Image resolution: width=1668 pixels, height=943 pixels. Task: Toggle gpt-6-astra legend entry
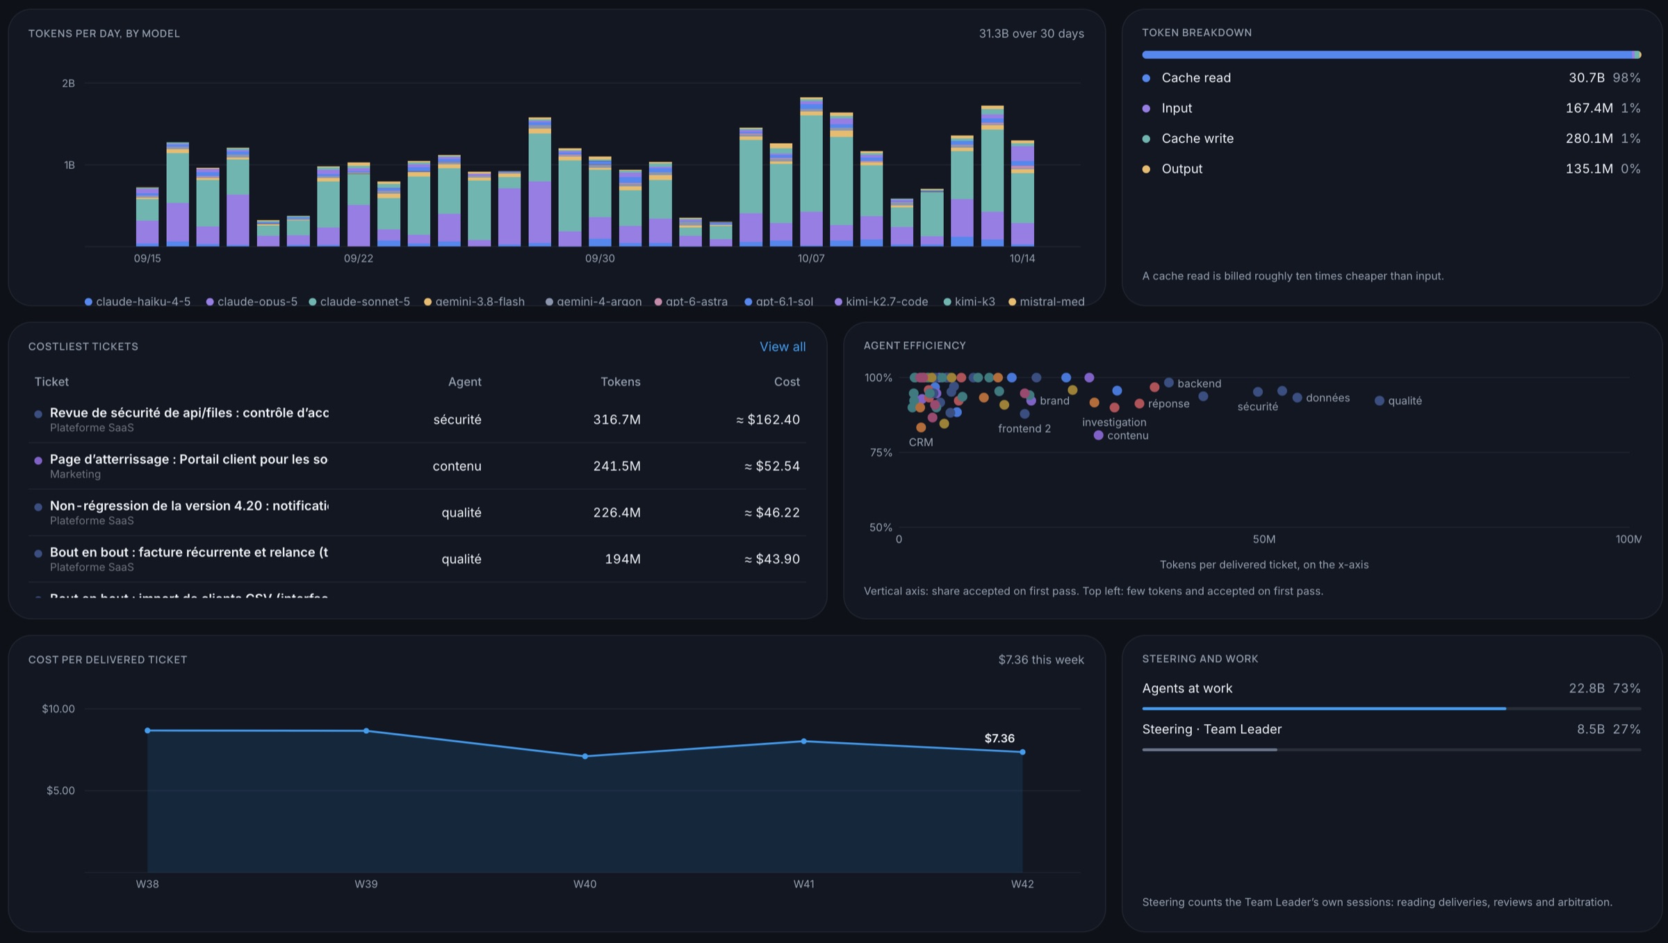click(x=692, y=302)
